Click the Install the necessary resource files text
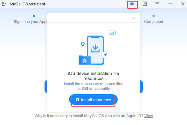The width and height of the screenshot is (187, 125). (x=93, y=86)
